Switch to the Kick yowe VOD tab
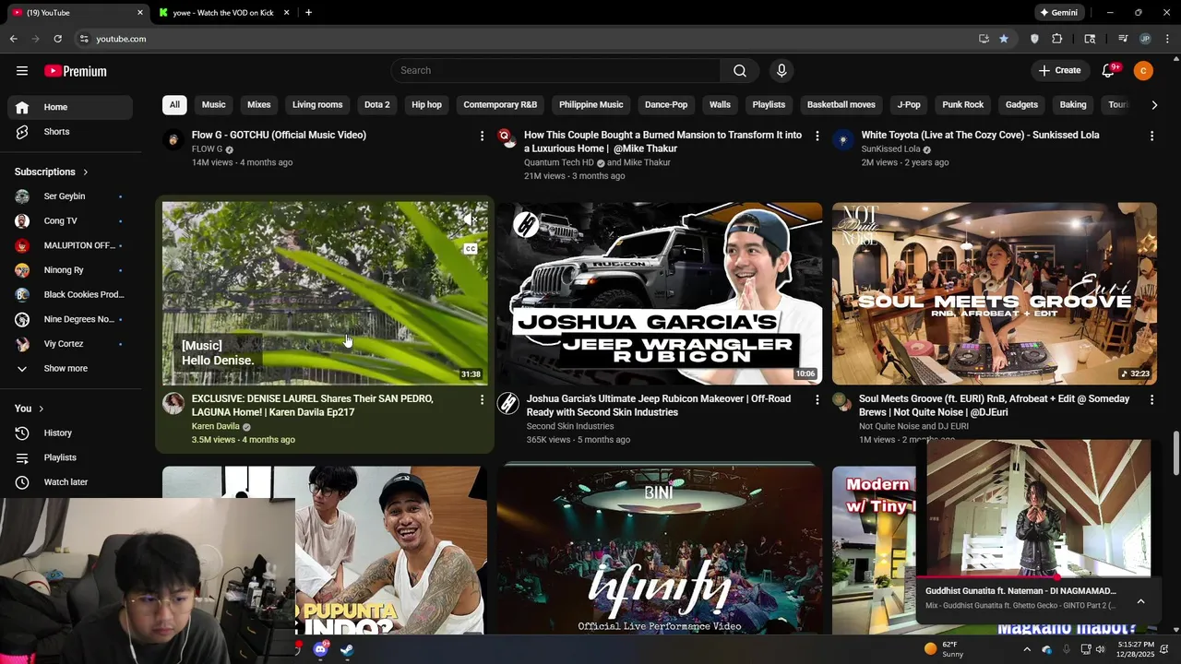Image resolution: width=1181 pixels, height=664 pixels. [221, 13]
